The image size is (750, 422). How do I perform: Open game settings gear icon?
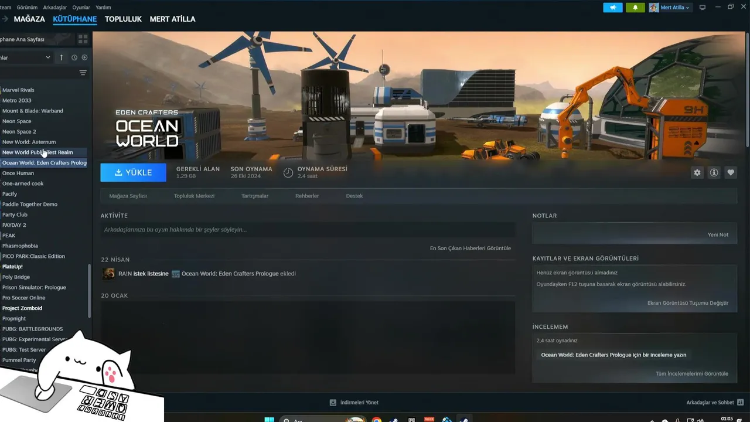click(x=697, y=172)
